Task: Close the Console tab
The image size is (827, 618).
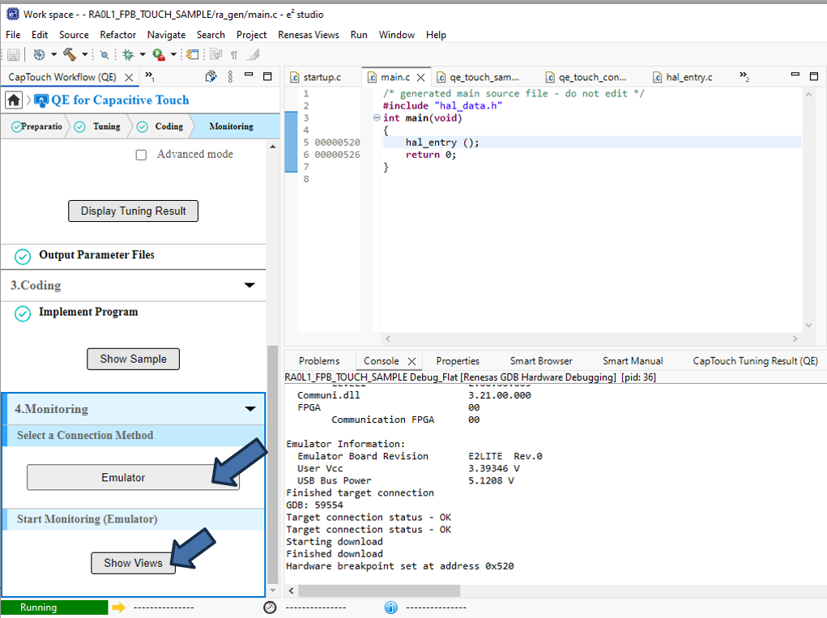Action: pyautogui.click(x=411, y=361)
